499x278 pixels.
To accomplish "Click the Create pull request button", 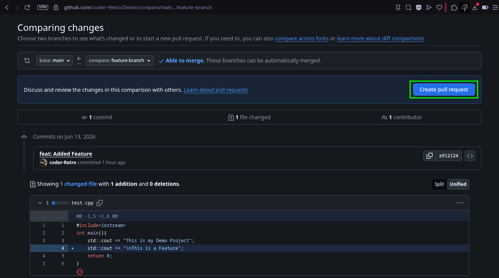I will click(444, 89).
